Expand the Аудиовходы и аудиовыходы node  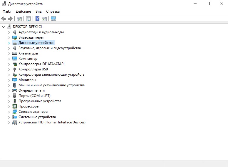(9, 32)
